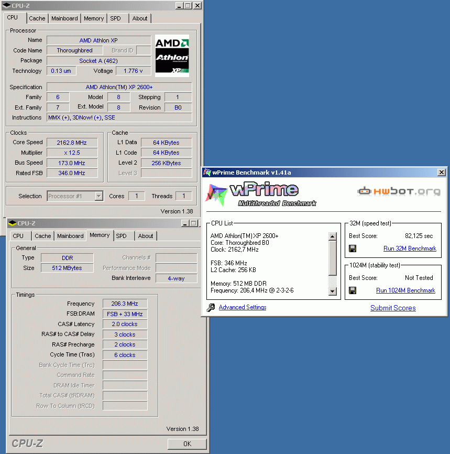Click the wPrime title bar icon
This screenshot has height=454, width=450.
(207, 172)
